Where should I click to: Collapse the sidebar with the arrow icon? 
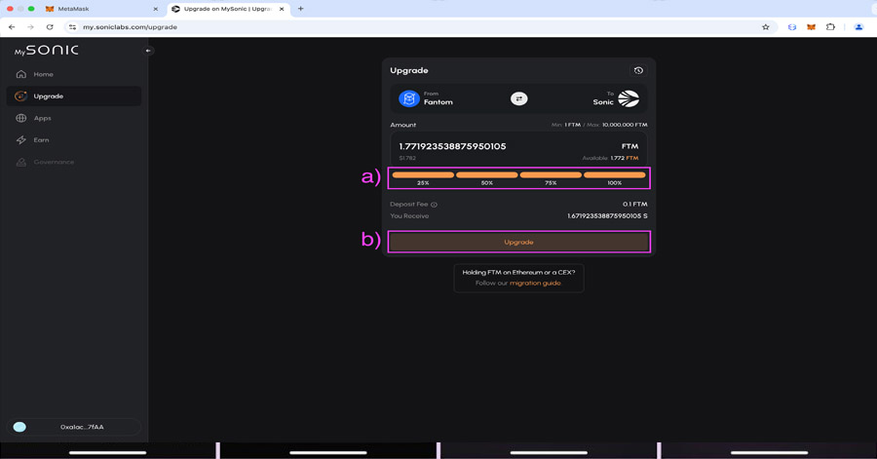coord(148,51)
